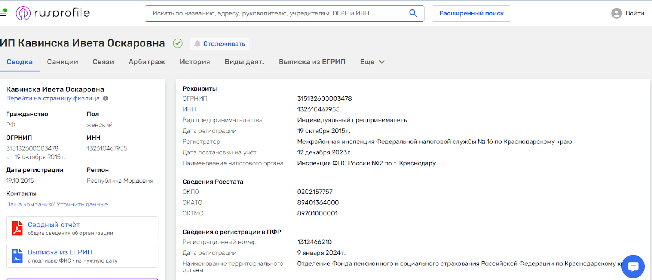
Task: Open the История tab
Action: pyautogui.click(x=195, y=62)
